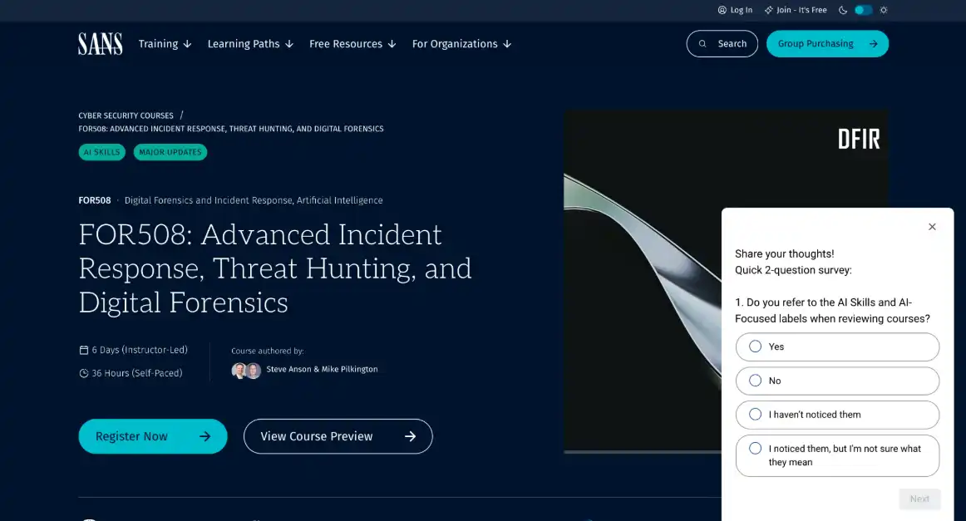Expand the Free Resources dropdown arrow

pos(392,44)
